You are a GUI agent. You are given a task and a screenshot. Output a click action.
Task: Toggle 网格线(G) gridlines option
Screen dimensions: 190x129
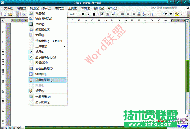[47, 63]
